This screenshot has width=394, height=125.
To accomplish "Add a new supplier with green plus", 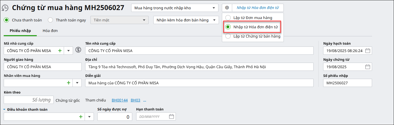I will click(60, 50).
